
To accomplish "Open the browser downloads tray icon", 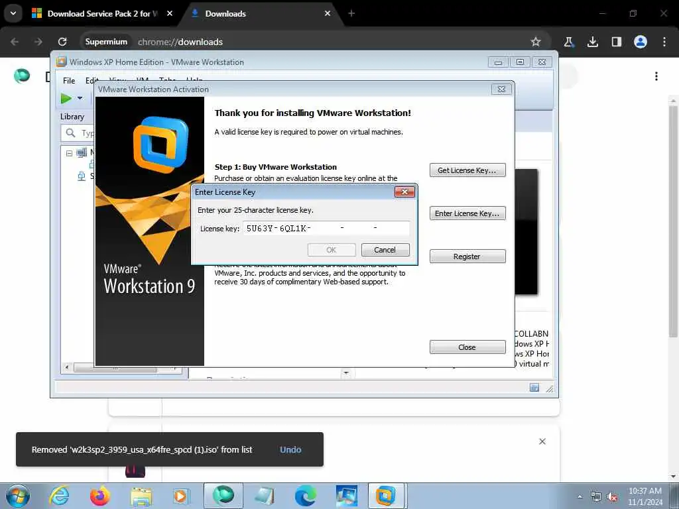I will (x=592, y=42).
